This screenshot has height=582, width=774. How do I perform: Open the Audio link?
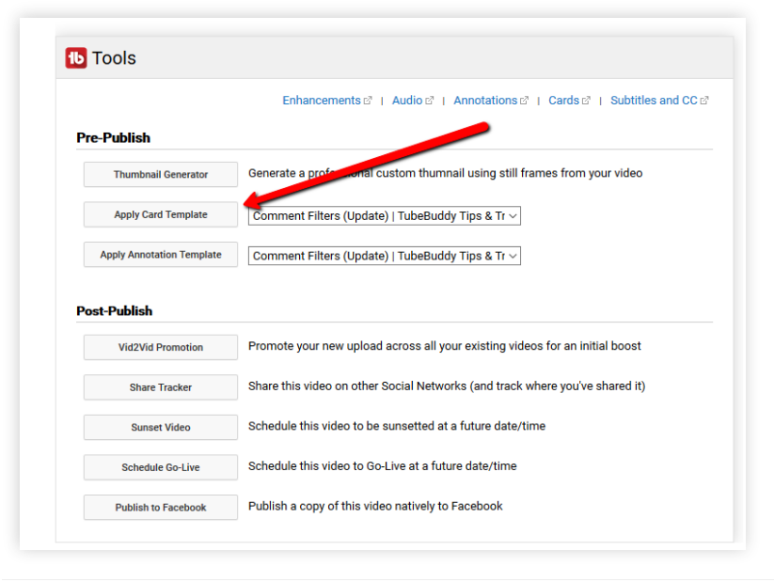pos(407,100)
